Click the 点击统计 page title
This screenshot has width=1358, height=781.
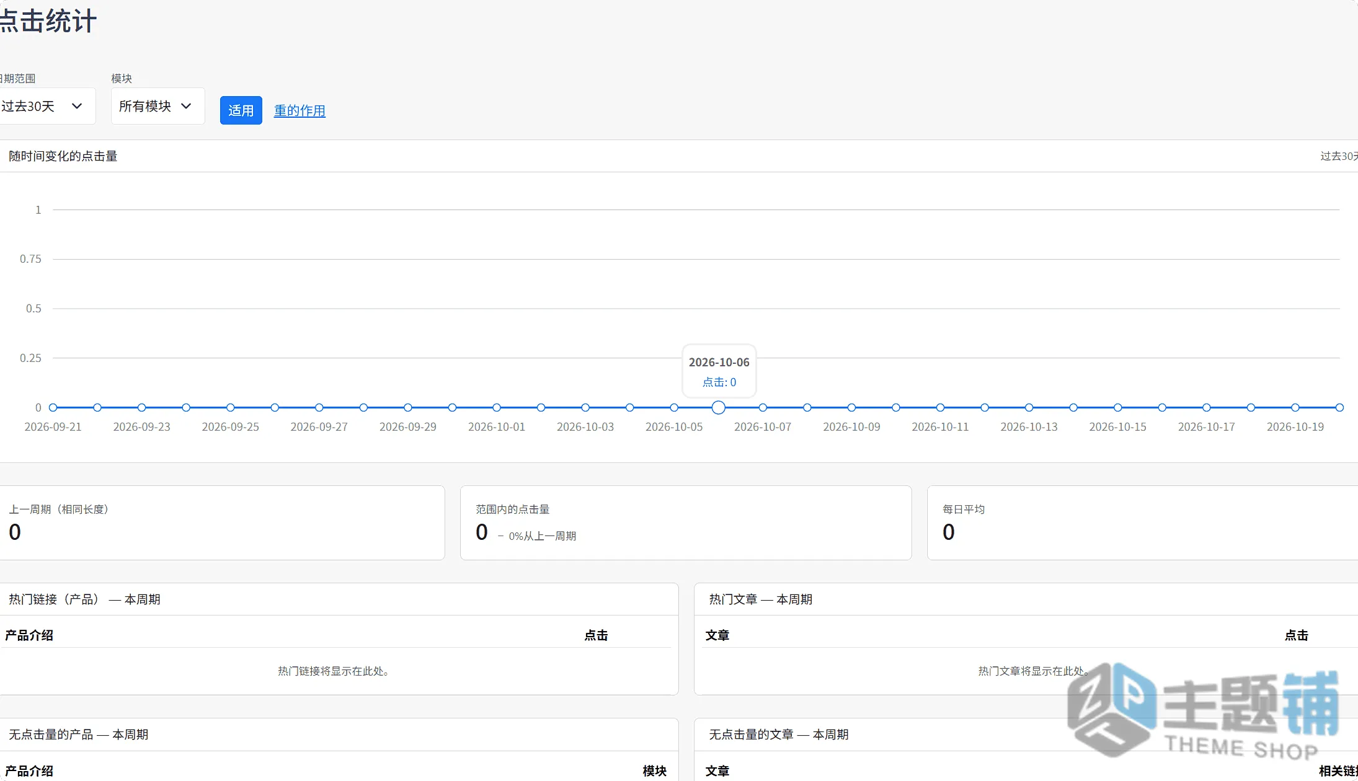point(48,21)
